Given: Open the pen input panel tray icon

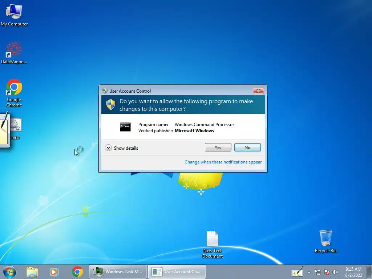Looking at the screenshot, I should tap(297, 272).
